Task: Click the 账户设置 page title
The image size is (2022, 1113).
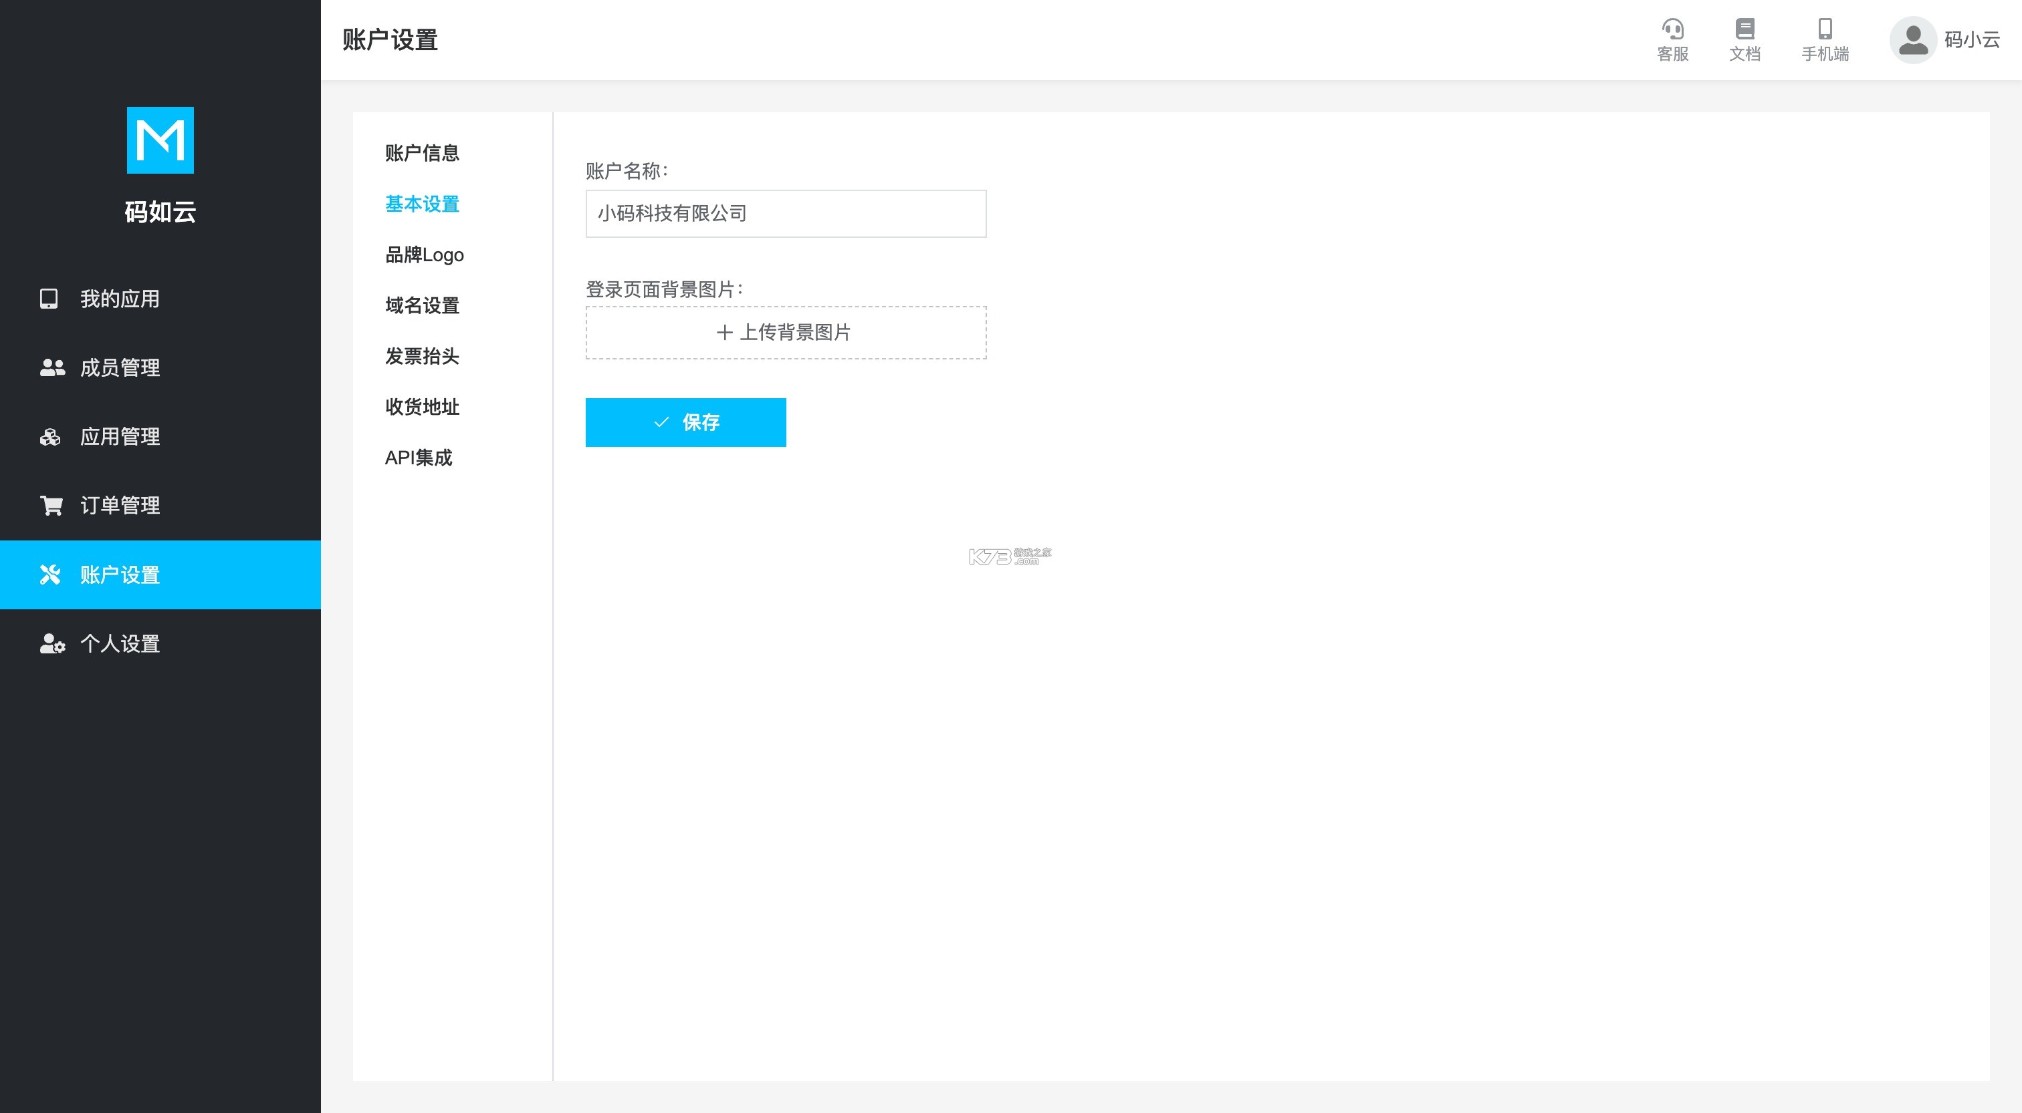Action: pos(390,40)
